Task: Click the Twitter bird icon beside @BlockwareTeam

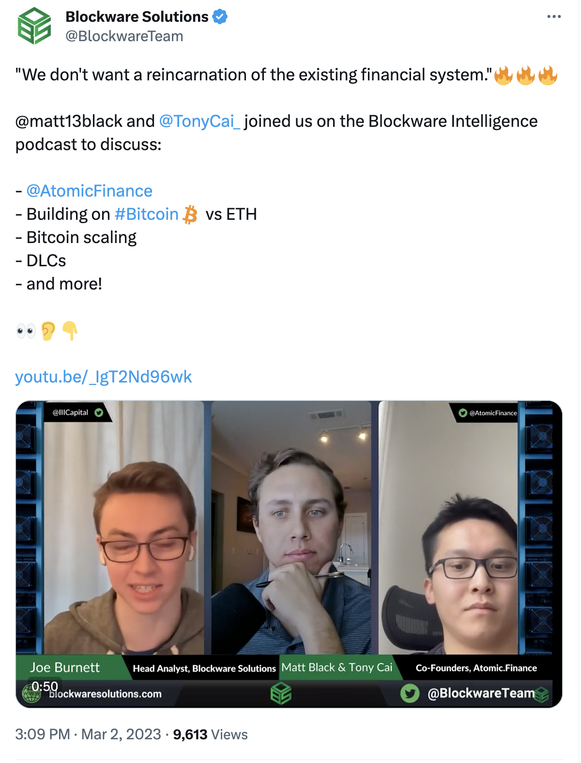Action: (x=410, y=693)
